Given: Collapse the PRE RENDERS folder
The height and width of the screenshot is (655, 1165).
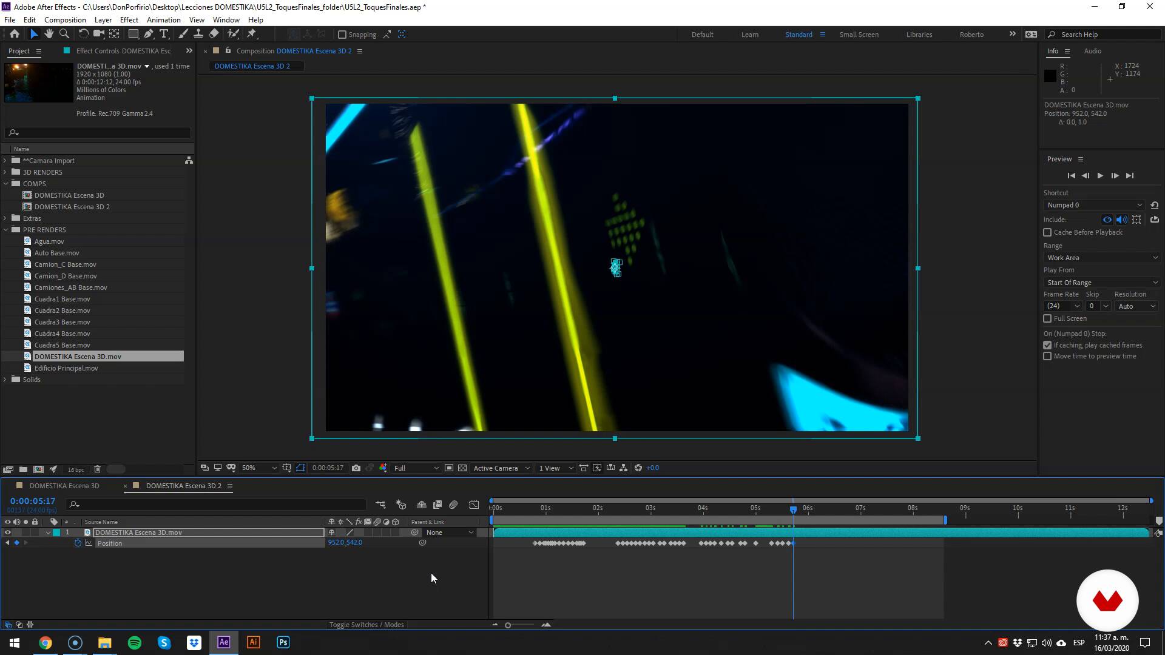Looking at the screenshot, I should [5, 230].
